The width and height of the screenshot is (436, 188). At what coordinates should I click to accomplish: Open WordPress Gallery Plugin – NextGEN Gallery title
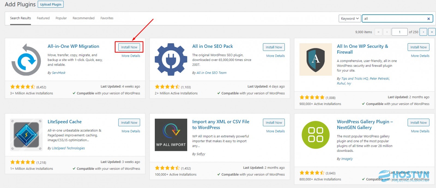365,125
